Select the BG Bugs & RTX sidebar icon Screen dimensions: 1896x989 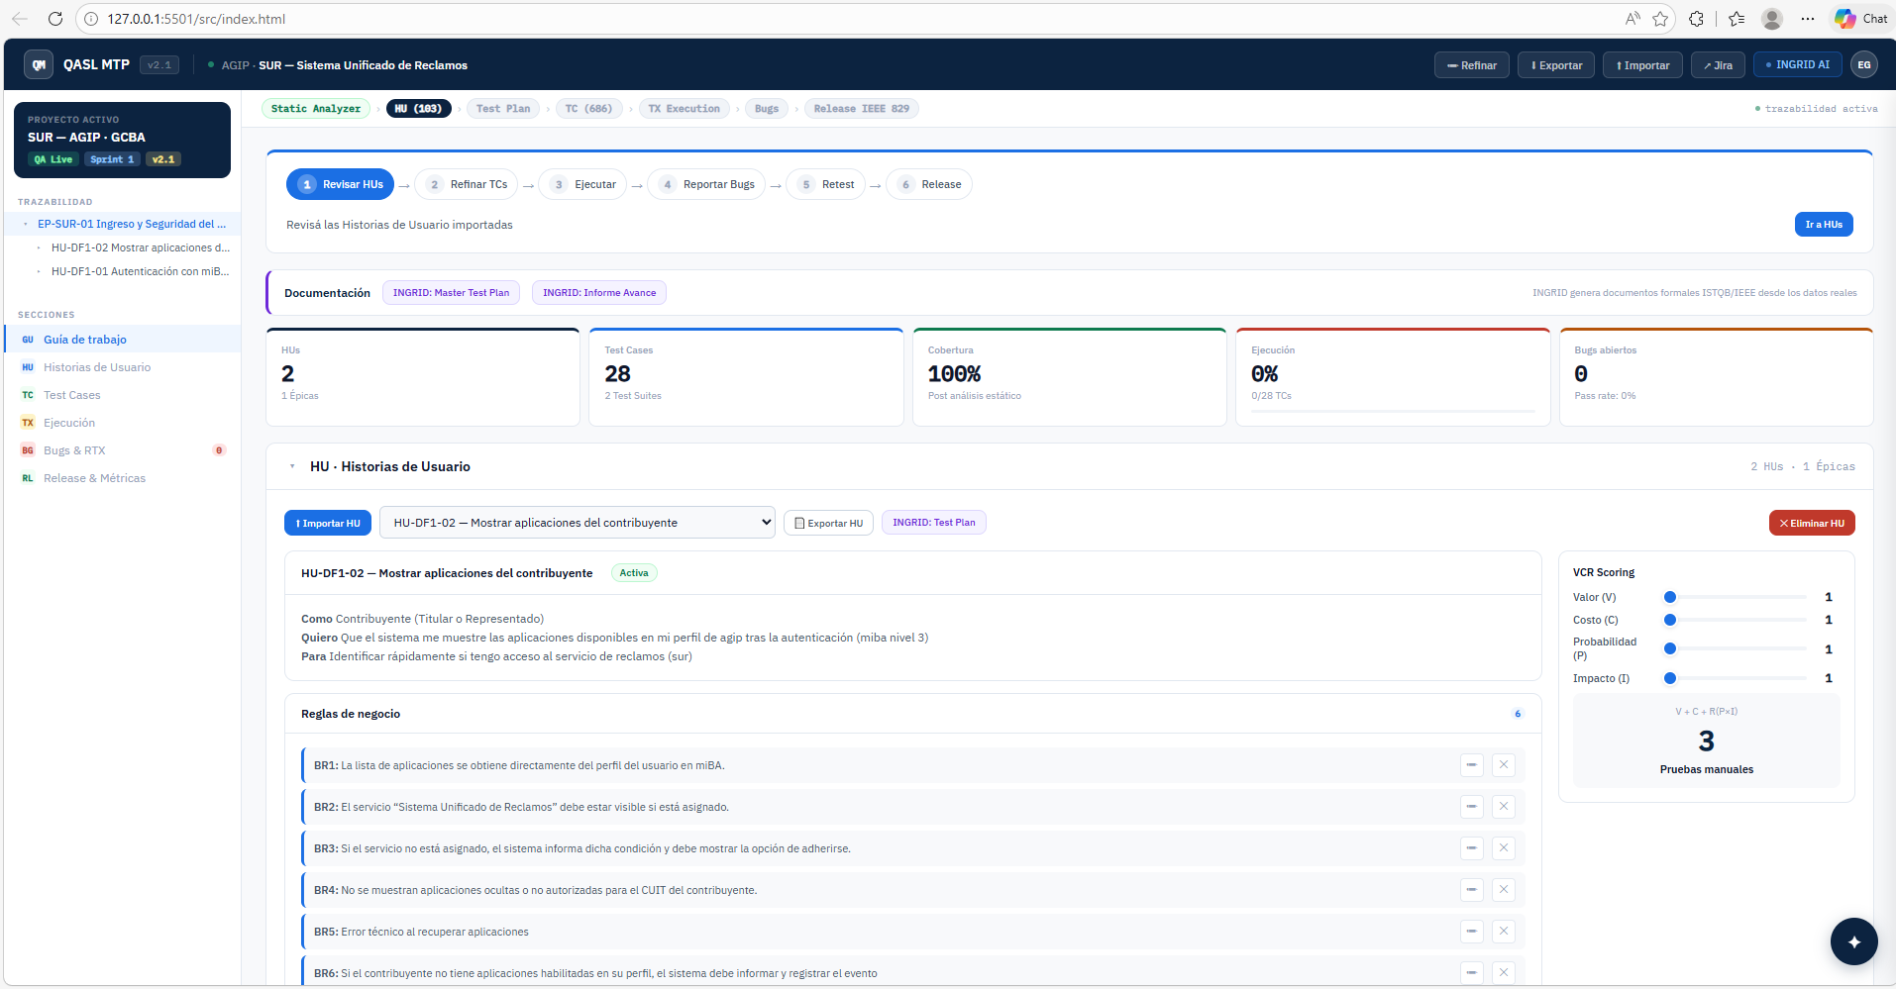[27, 449]
